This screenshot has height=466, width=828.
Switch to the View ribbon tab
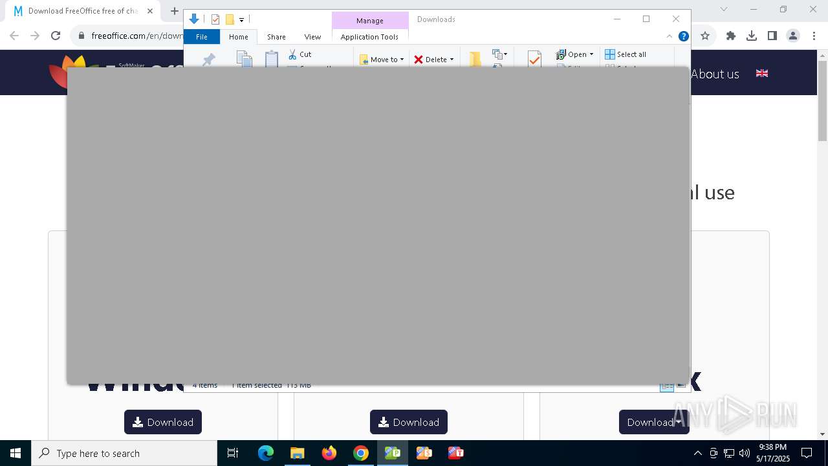(x=312, y=37)
